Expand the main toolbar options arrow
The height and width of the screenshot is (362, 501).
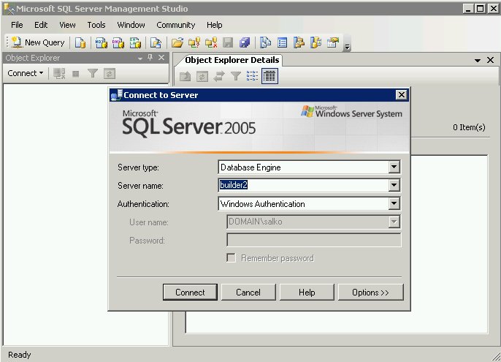(348, 47)
